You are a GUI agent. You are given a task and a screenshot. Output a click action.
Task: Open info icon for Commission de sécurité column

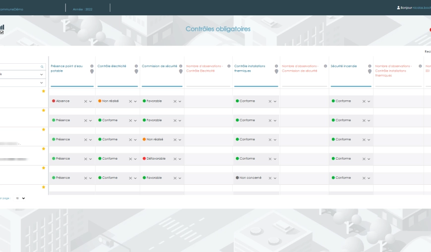[181, 66]
